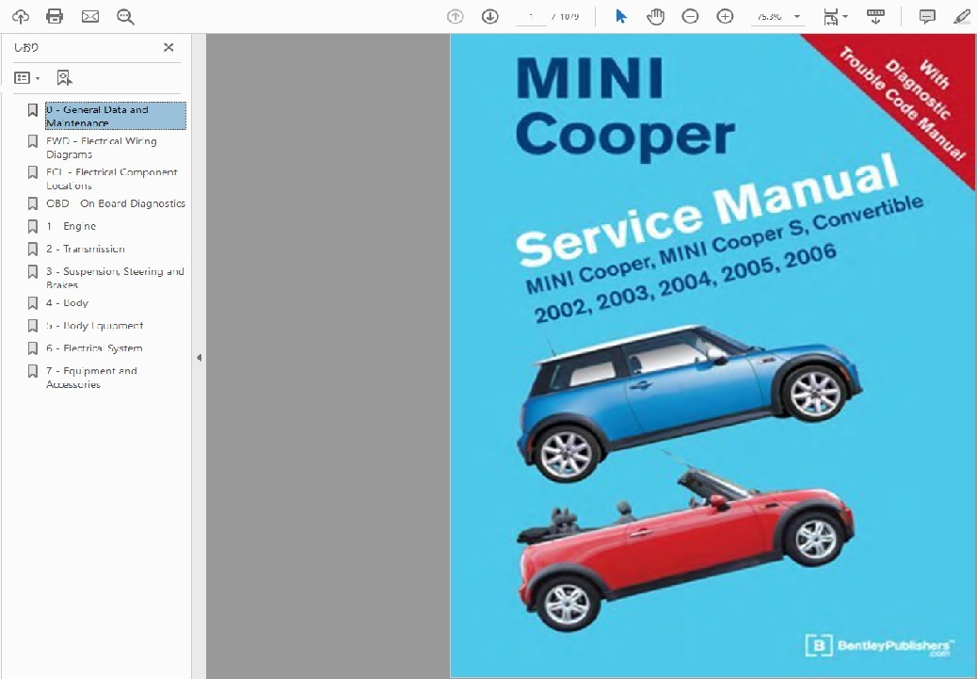Expand the bookmark options menu
This screenshot has height=679, width=977.
[x=27, y=78]
